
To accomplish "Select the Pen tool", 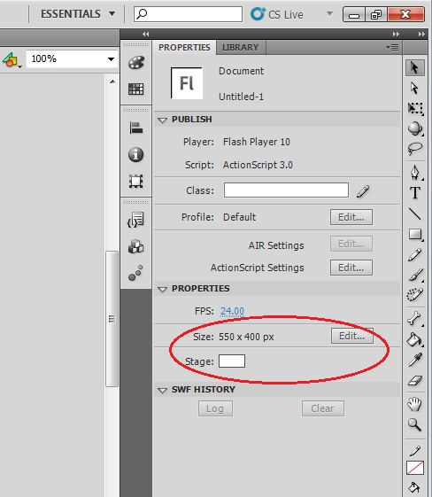I will tap(415, 173).
